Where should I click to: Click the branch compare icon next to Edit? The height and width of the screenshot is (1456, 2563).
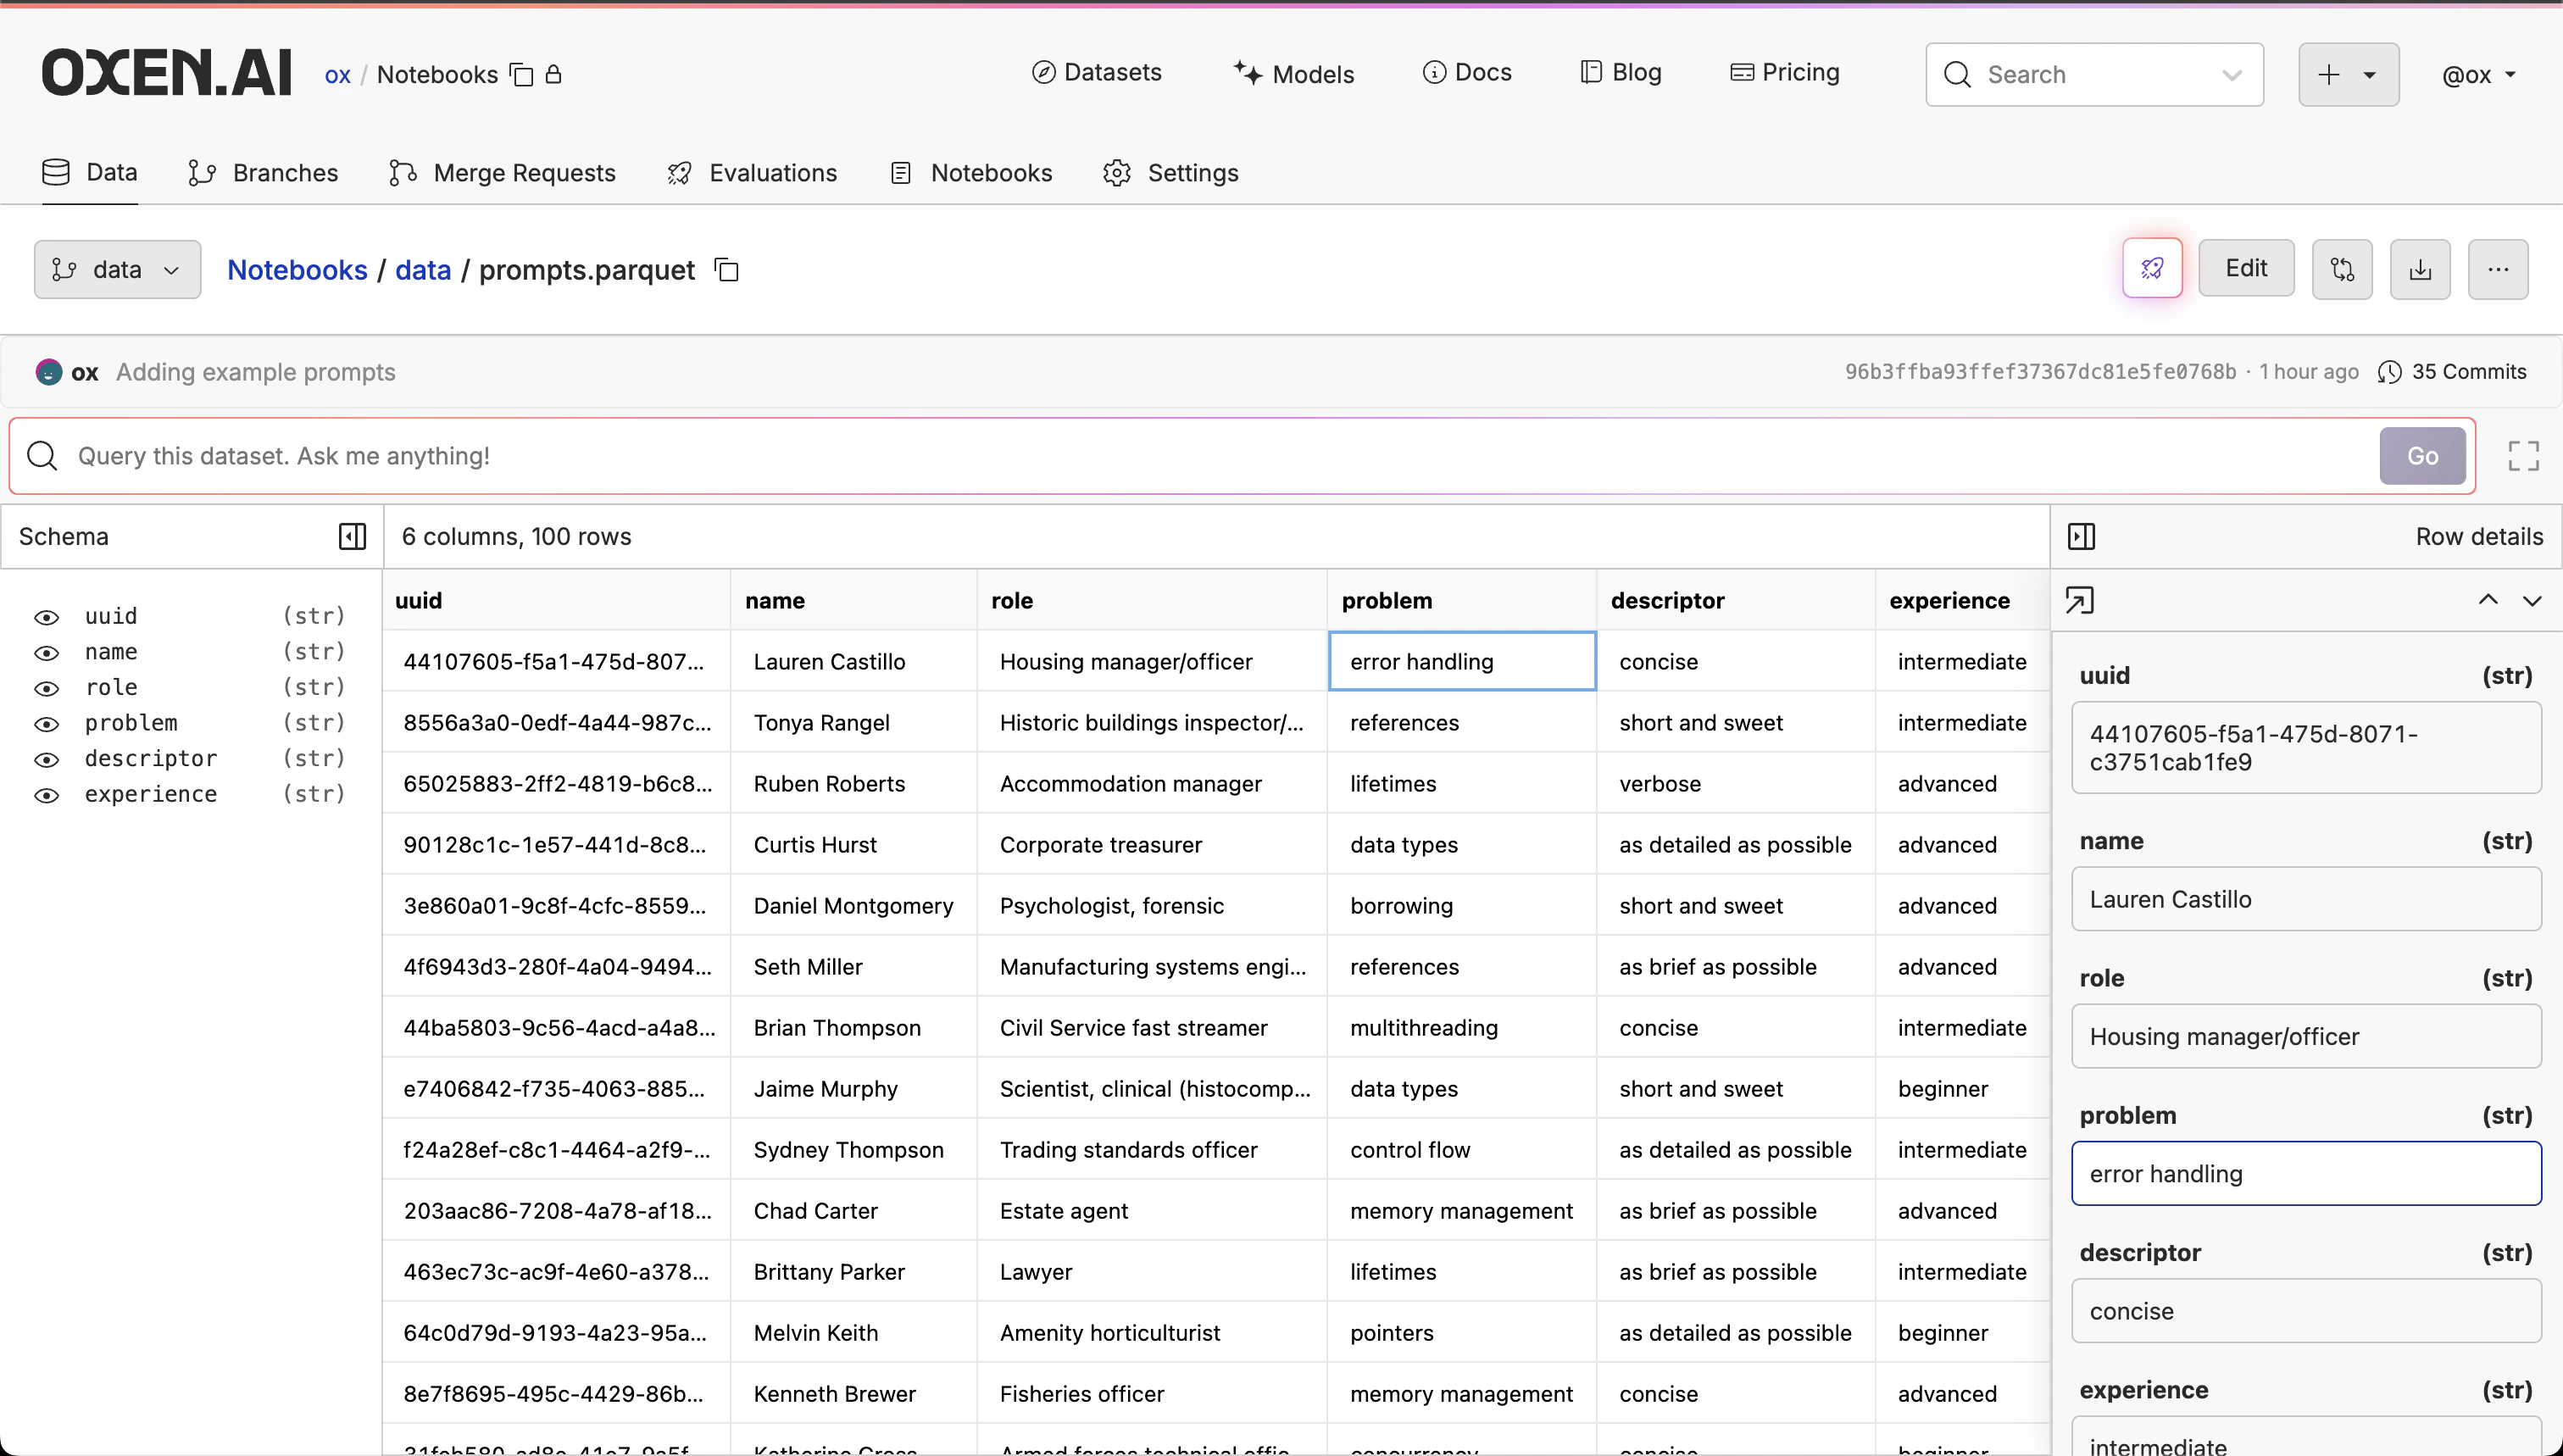pos(2343,268)
